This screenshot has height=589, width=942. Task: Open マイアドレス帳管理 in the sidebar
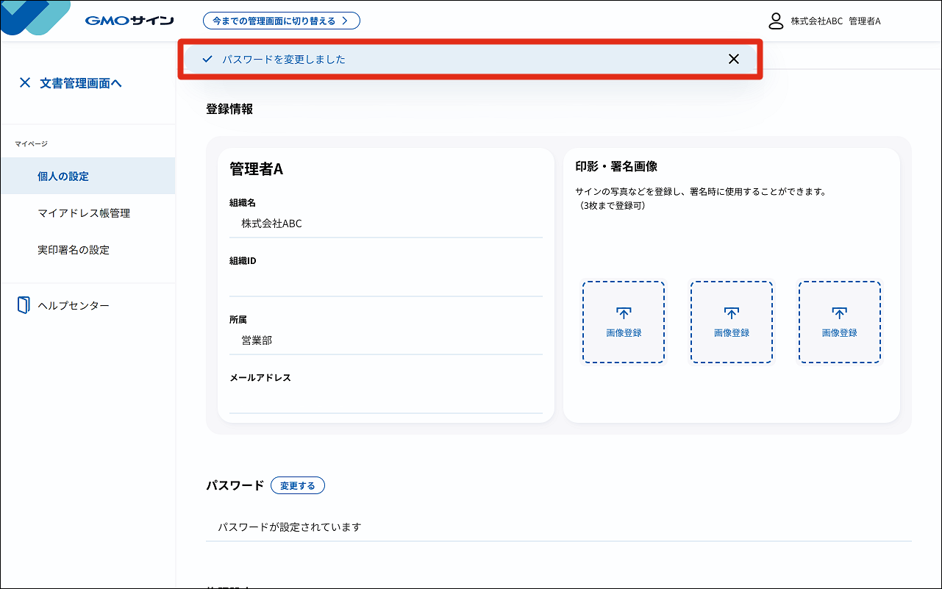coord(84,213)
